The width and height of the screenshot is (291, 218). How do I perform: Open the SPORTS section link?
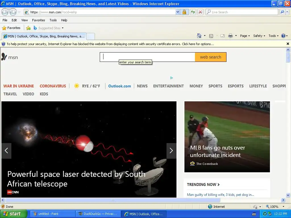pyautogui.click(x=215, y=86)
